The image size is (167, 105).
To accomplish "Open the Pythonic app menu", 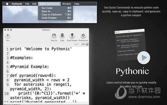I will 17,4.
